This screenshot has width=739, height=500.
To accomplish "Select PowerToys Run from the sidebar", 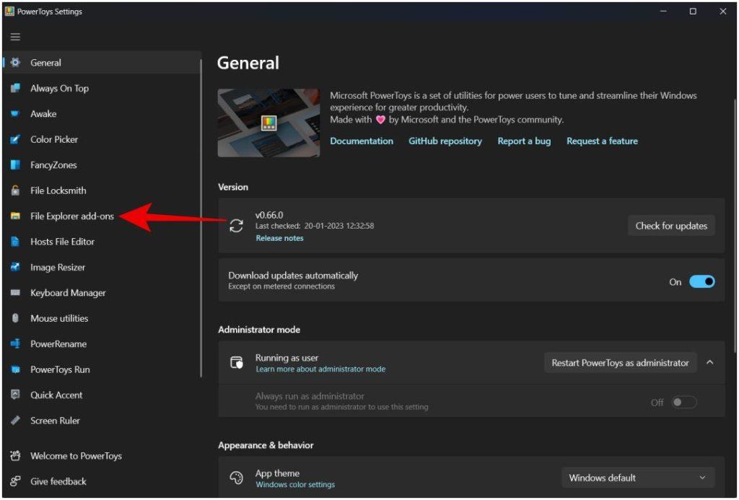I will (61, 369).
